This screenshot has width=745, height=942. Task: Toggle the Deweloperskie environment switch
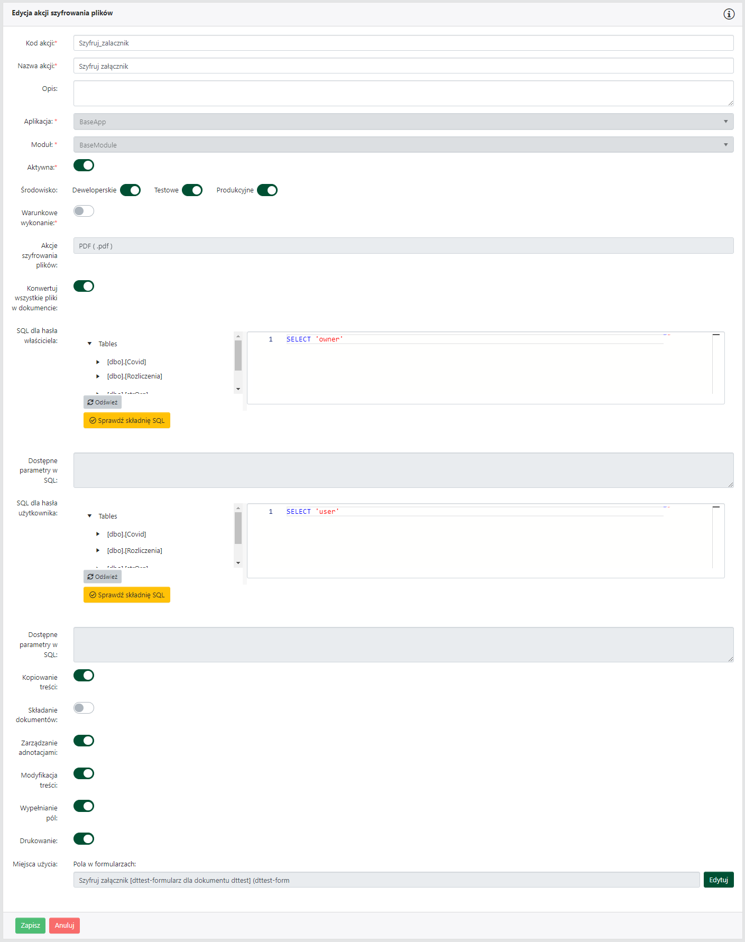(130, 190)
